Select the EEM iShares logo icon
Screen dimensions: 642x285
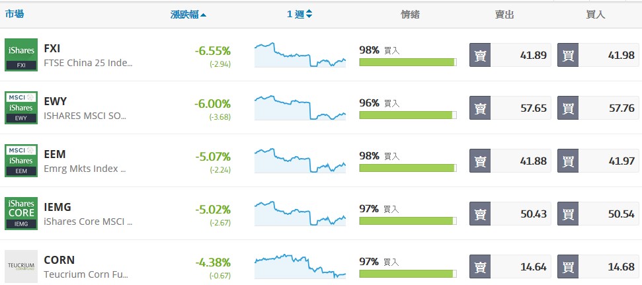point(21,161)
